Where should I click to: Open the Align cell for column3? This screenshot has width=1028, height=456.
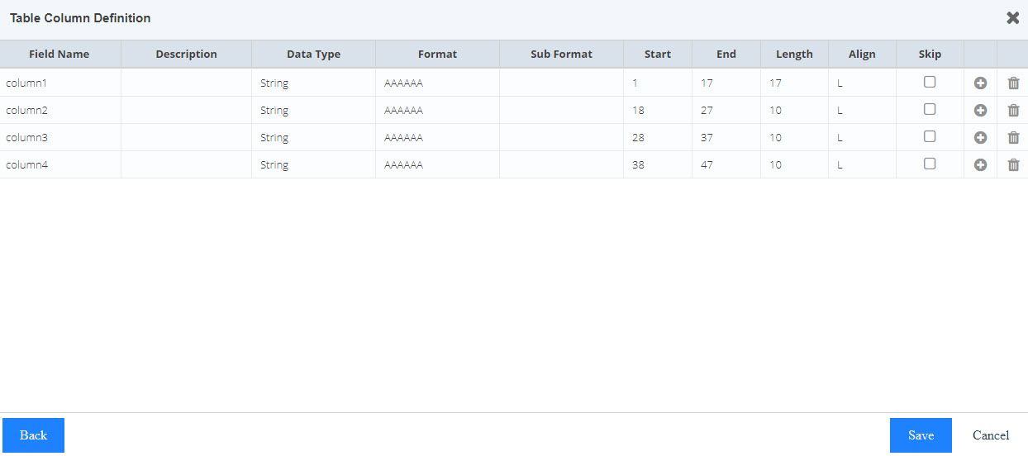point(862,137)
